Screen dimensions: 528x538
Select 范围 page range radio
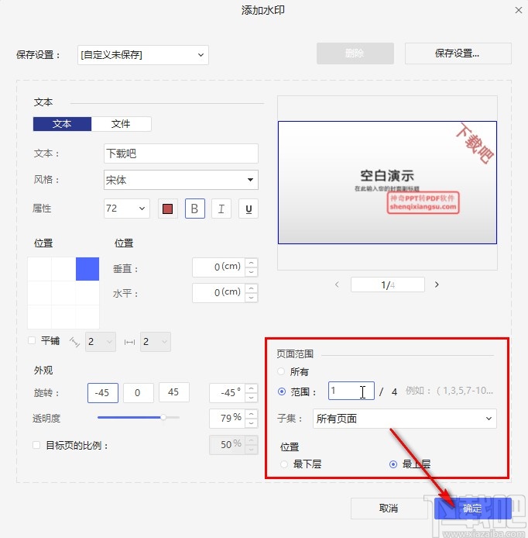point(282,391)
